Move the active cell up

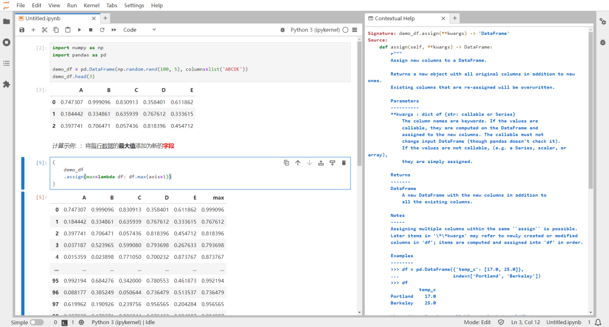[x=298, y=163]
